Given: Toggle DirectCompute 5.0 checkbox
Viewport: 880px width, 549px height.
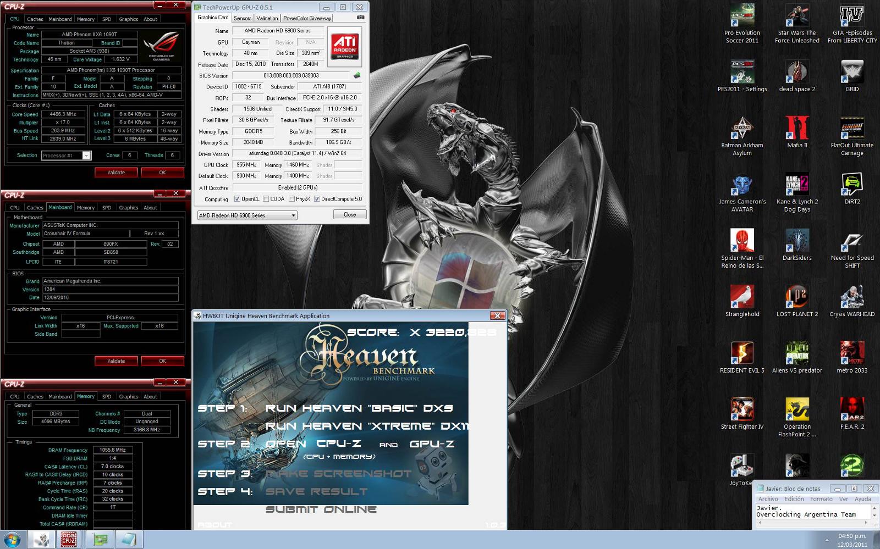Looking at the screenshot, I should click(317, 199).
